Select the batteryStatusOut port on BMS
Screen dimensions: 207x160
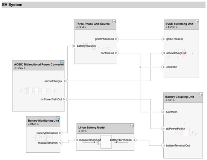[x=60, y=133]
